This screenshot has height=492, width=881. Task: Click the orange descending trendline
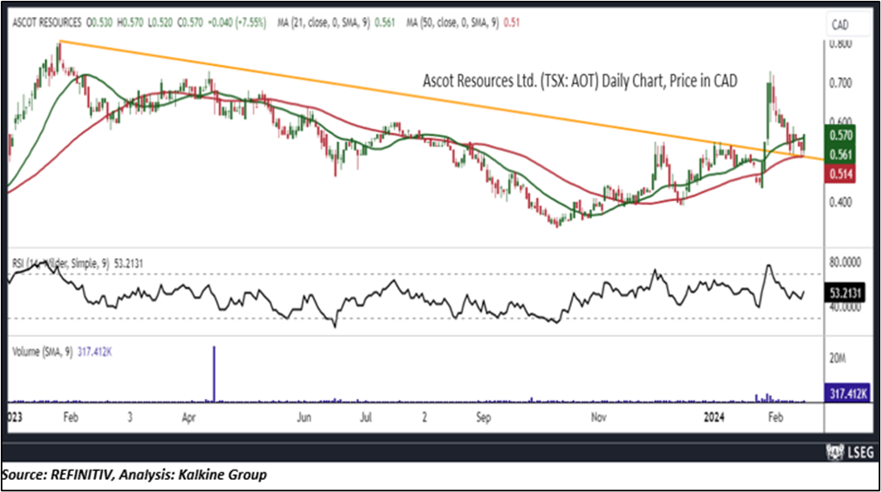(441, 100)
